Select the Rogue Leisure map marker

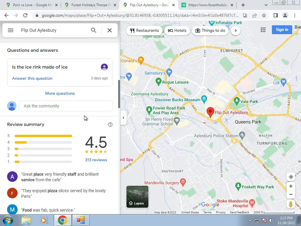[158, 82]
